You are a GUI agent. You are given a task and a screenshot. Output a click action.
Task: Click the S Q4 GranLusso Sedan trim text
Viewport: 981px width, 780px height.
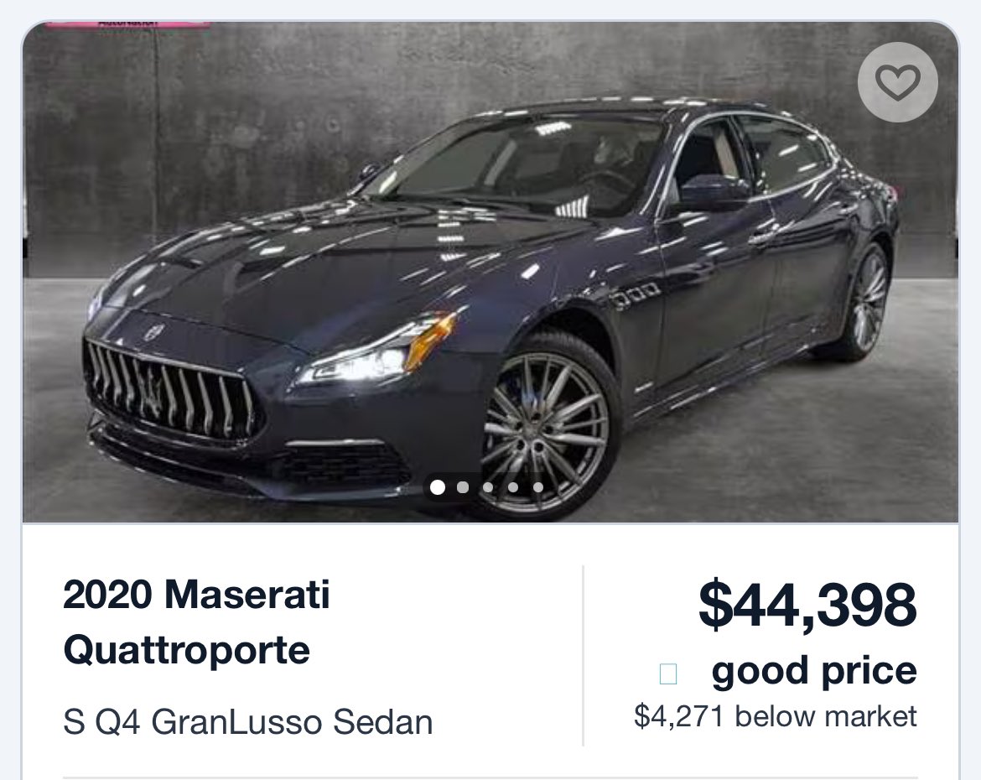247,721
